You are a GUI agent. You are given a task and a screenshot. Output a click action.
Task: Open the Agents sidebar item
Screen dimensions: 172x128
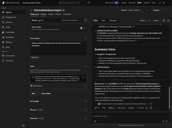[13, 12]
